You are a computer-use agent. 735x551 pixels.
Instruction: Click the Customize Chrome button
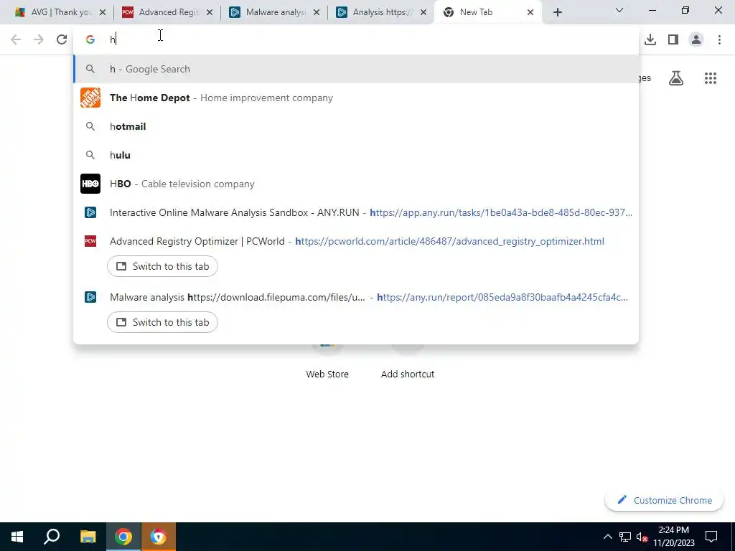(664, 500)
